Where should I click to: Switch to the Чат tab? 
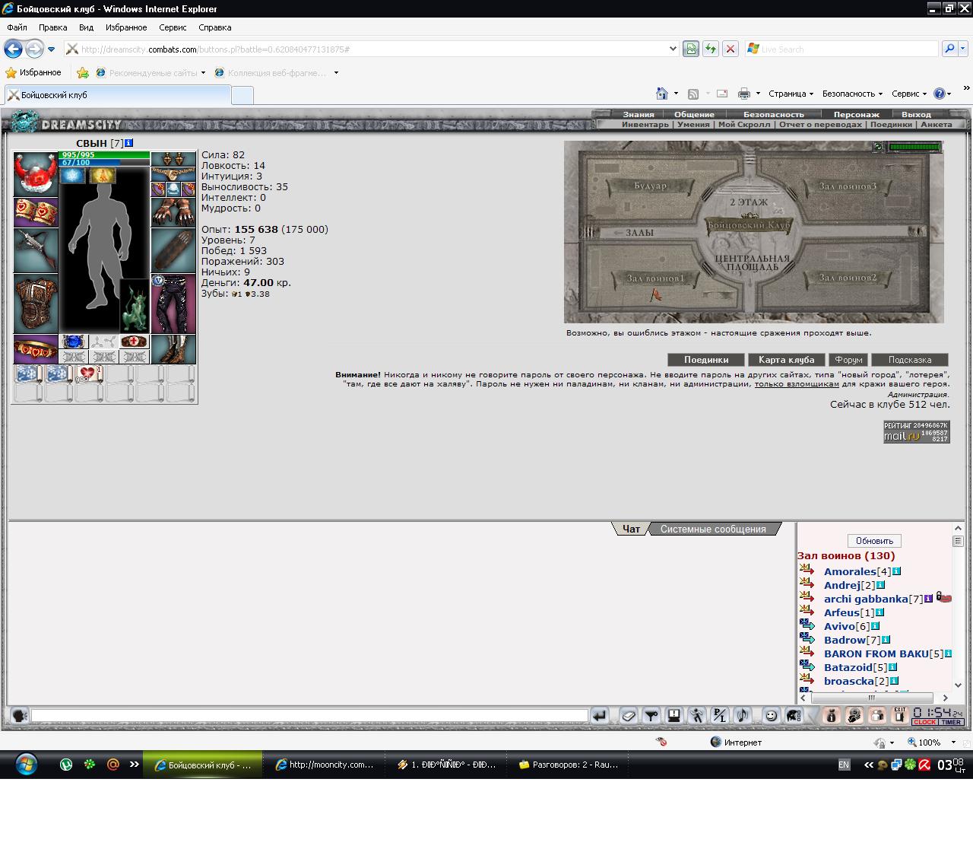(631, 529)
